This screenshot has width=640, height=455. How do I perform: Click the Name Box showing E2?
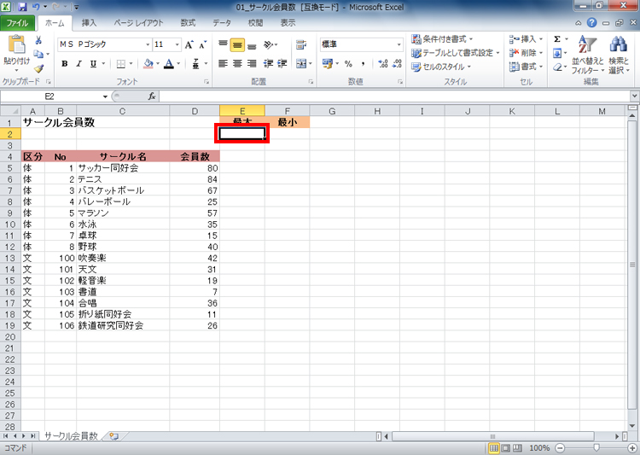point(51,96)
